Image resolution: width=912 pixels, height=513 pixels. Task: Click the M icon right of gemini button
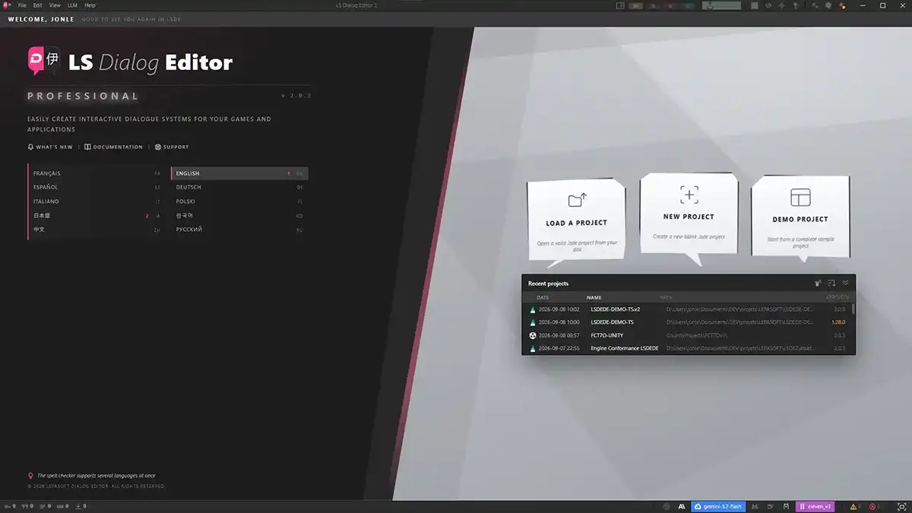point(754,506)
